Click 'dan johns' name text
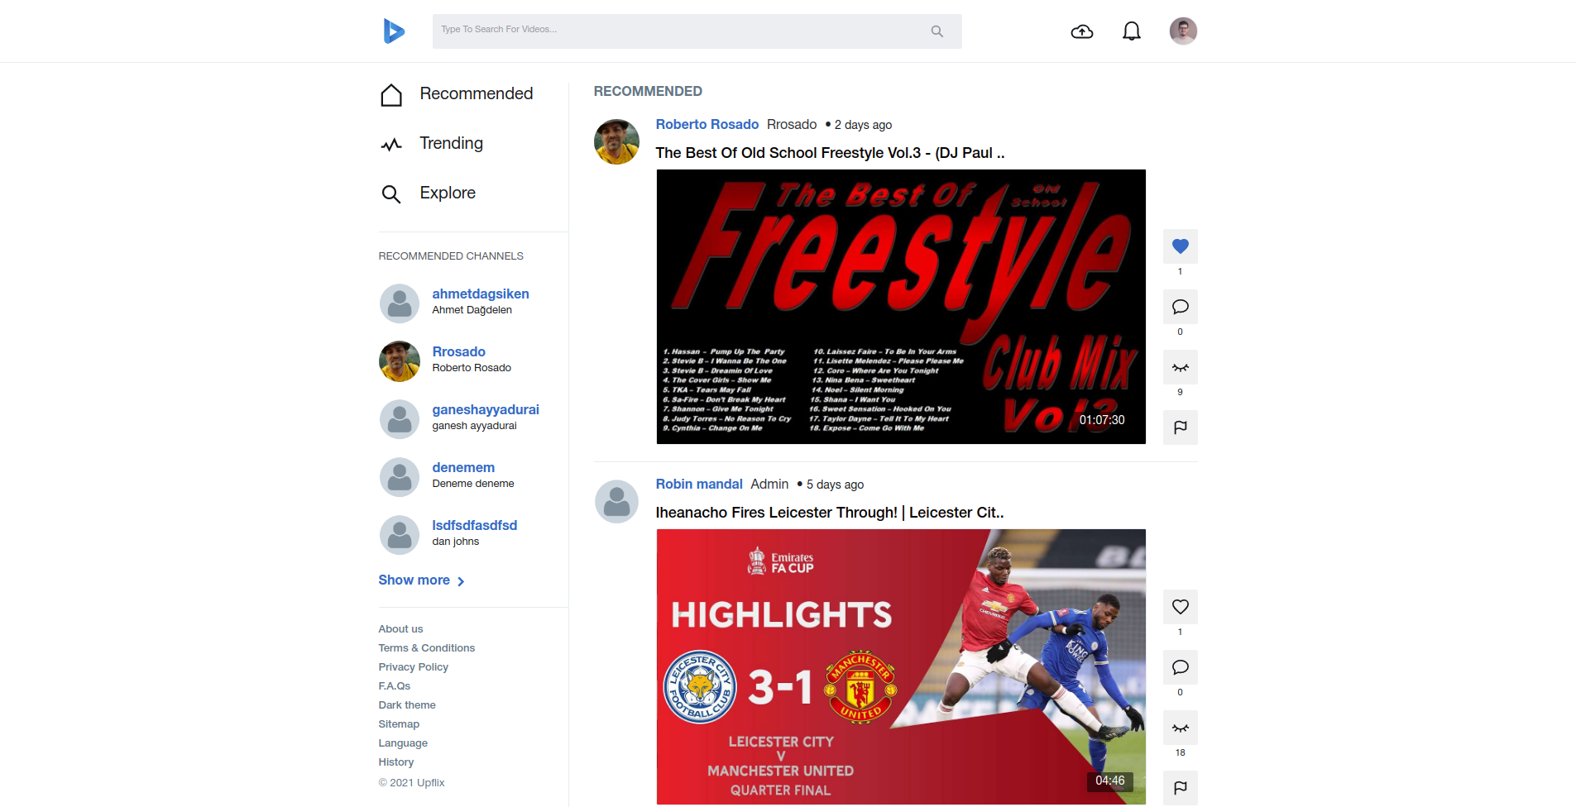Screen dimensions: 1576x807 pos(455,542)
